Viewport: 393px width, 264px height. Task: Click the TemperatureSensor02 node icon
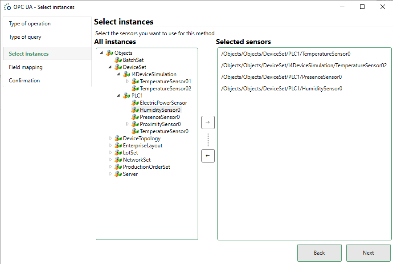135,89
